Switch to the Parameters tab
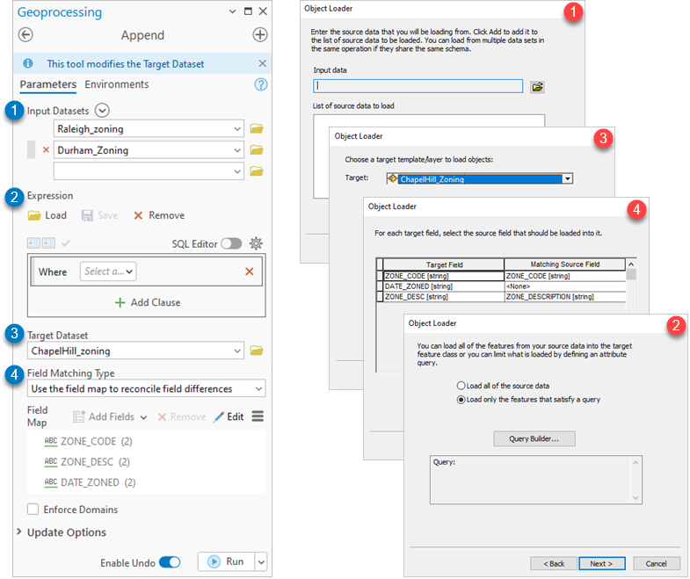Viewport: 690px width, 579px height. [48, 84]
